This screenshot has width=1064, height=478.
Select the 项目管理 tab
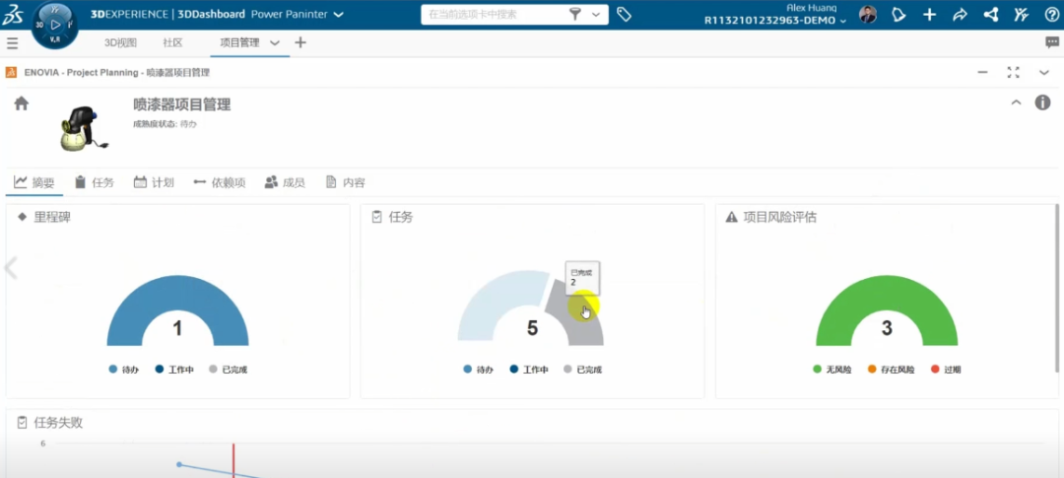tap(239, 42)
